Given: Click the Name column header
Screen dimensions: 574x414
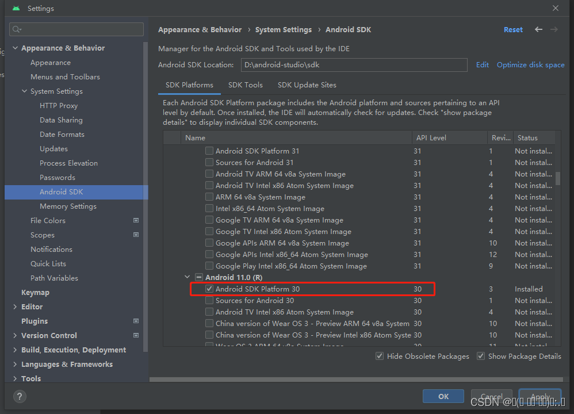Looking at the screenshot, I should click(296, 137).
